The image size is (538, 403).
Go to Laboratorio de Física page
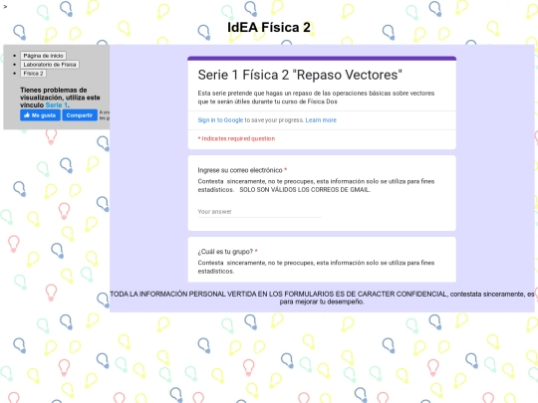(x=50, y=65)
